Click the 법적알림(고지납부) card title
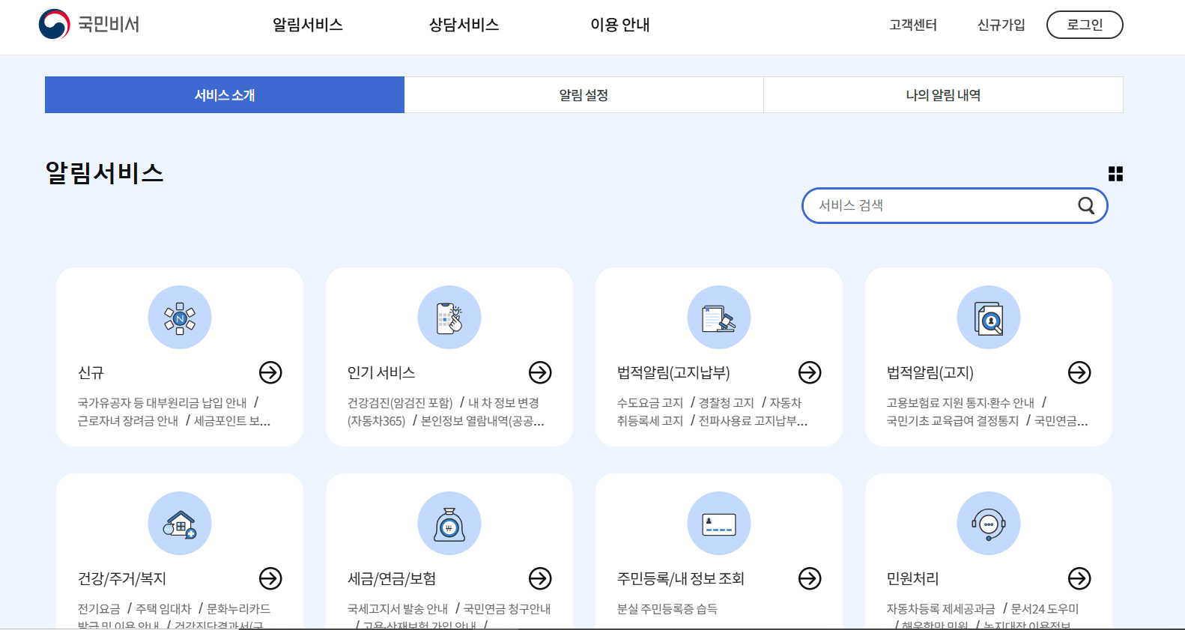 (x=673, y=372)
